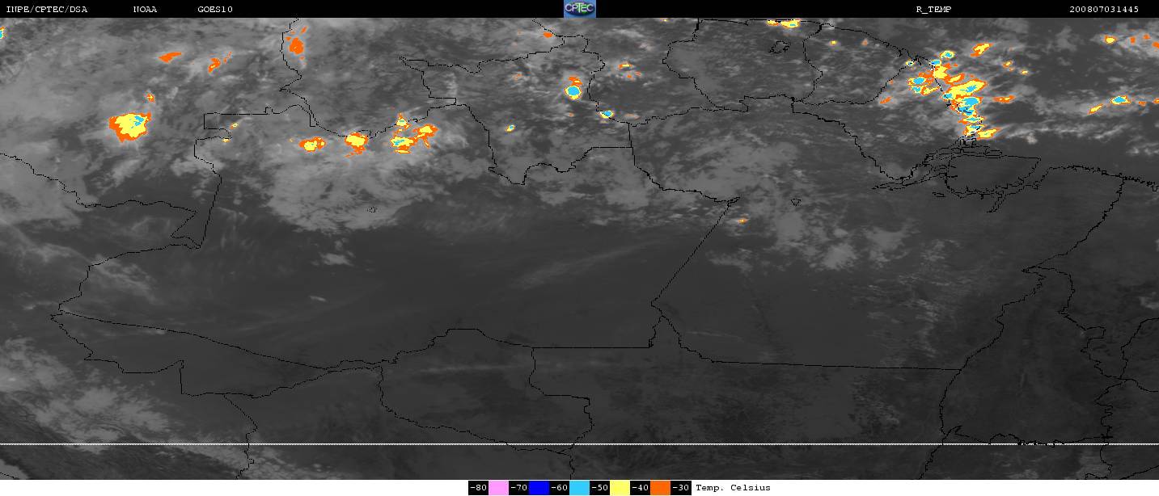Click the -80 legend value

(x=479, y=488)
